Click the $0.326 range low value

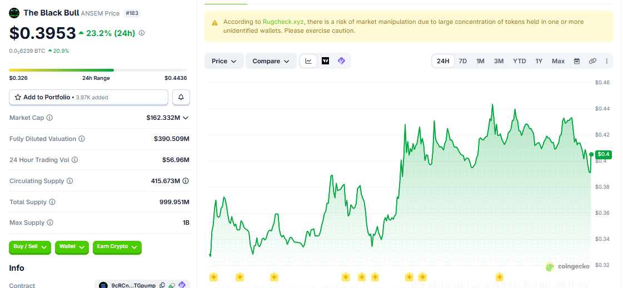[x=18, y=78]
